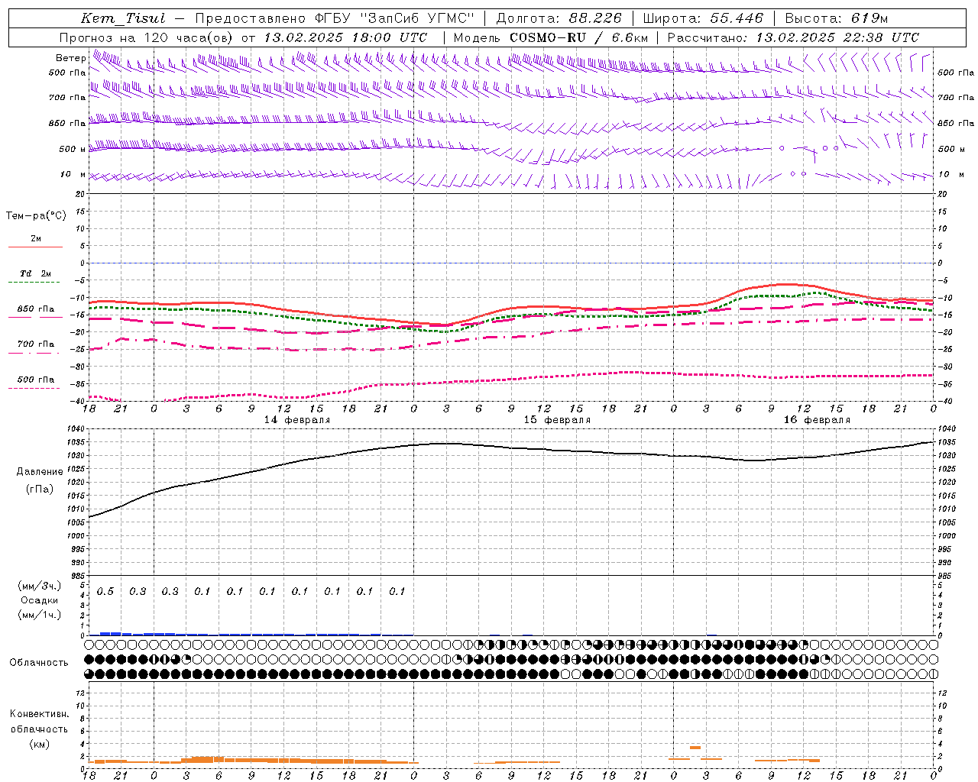Click the Конвективн. облачность (км) label
Image resolution: width=978 pixels, height=782 pixels.
coord(39,729)
